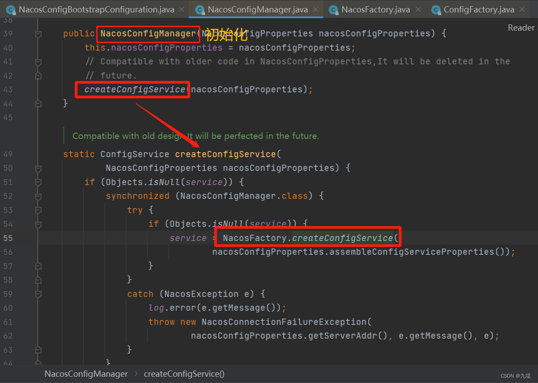Click NacosException in the catch clause
The width and height of the screenshot is (538, 383).
[x=202, y=294]
